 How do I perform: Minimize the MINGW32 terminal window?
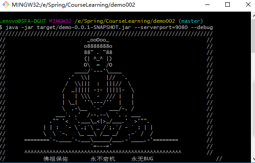coord(207,5)
